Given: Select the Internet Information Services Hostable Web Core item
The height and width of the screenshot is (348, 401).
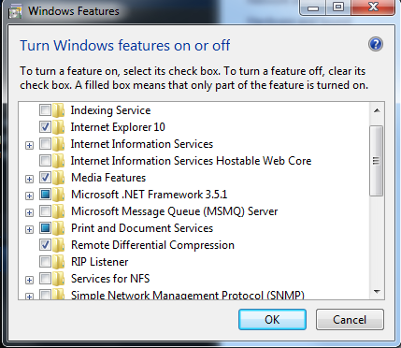Looking at the screenshot, I should 191,161.
